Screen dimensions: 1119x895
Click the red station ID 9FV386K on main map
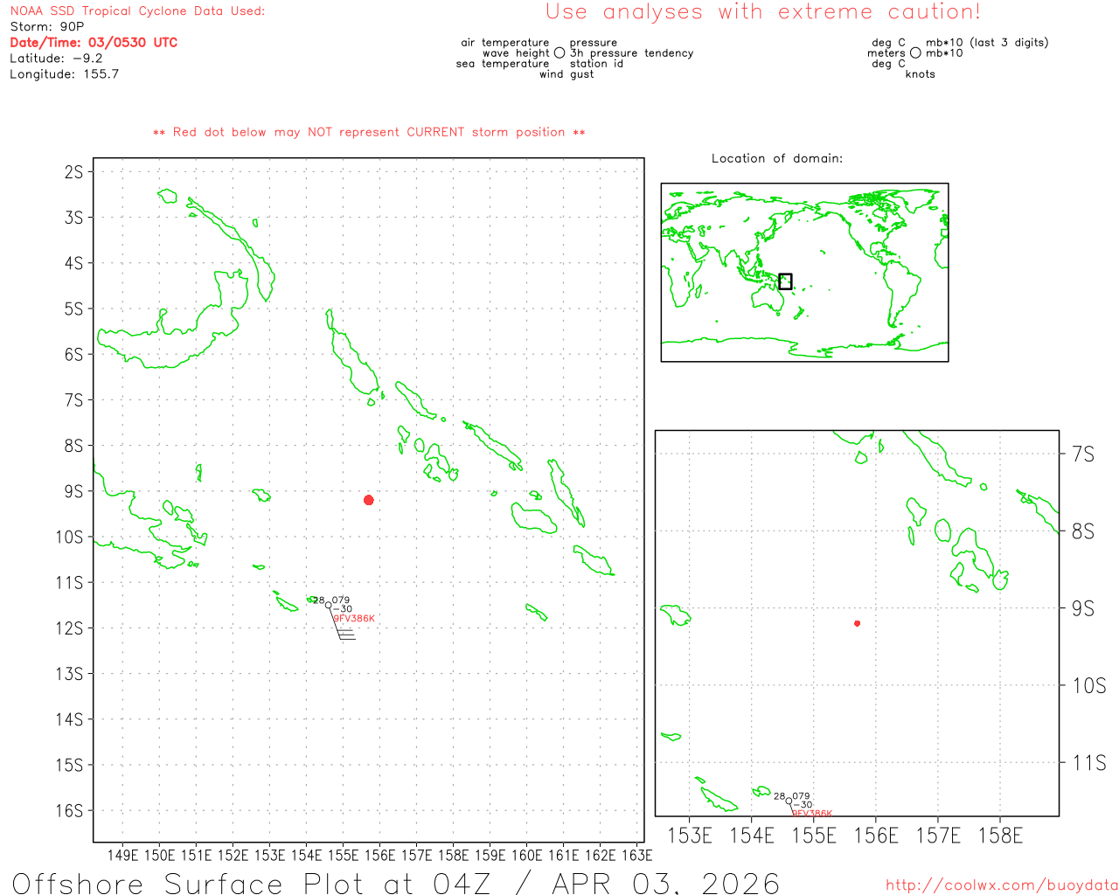[354, 619]
